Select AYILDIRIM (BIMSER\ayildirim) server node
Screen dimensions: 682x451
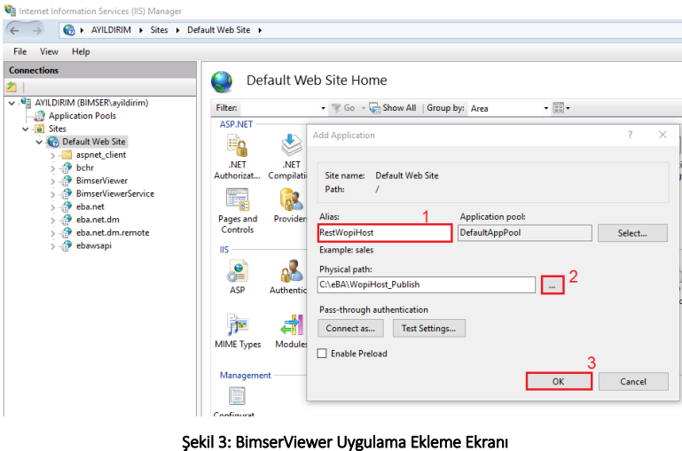tap(91, 103)
